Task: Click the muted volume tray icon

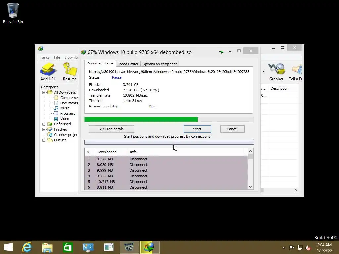Action: (x=308, y=248)
